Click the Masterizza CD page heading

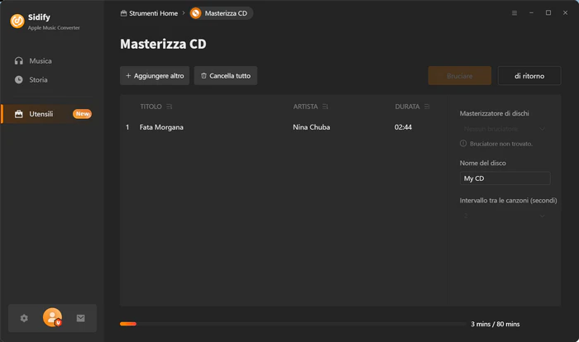coord(163,44)
